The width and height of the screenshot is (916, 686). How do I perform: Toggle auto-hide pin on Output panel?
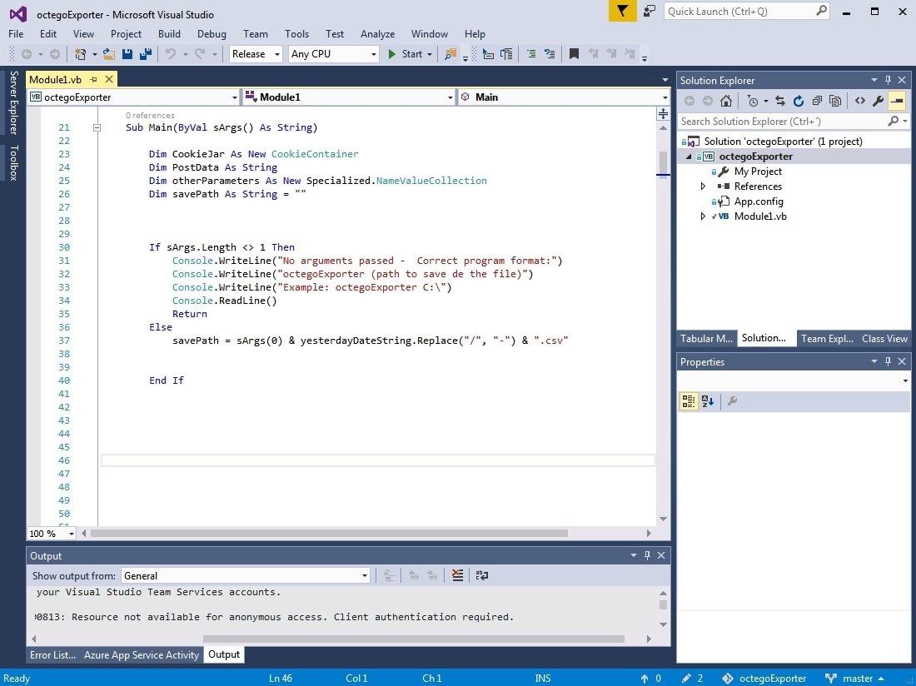tap(647, 555)
